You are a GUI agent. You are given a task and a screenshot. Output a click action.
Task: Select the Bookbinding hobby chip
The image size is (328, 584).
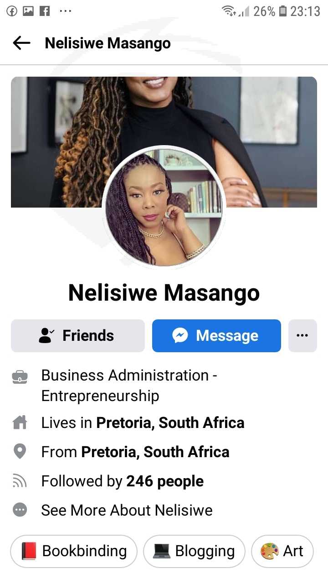pos(74,551)
